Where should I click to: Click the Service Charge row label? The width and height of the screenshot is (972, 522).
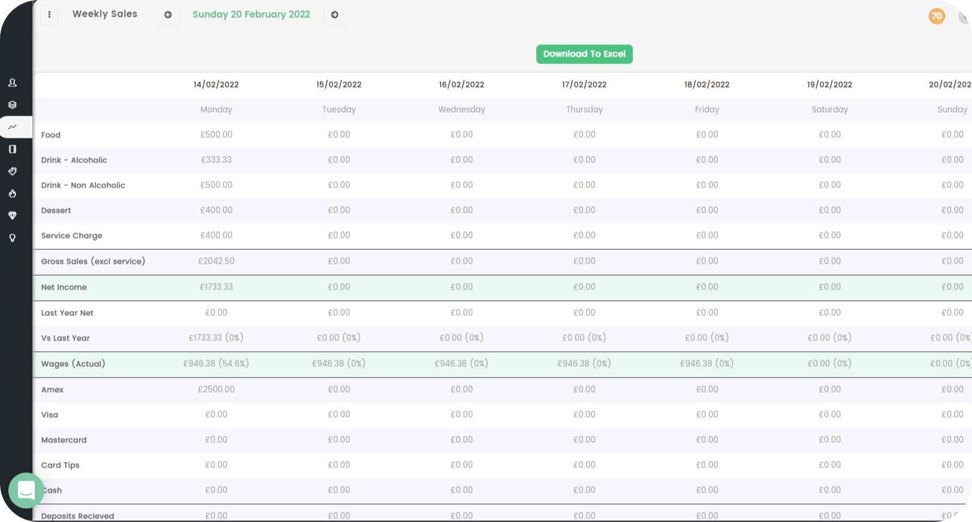tap(72, 236)
